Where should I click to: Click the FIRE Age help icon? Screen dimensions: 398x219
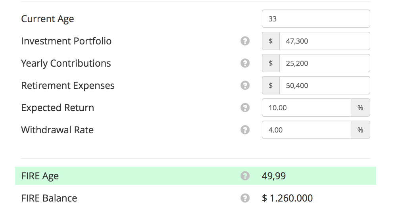pyautogui.click(x=245, y=176)
